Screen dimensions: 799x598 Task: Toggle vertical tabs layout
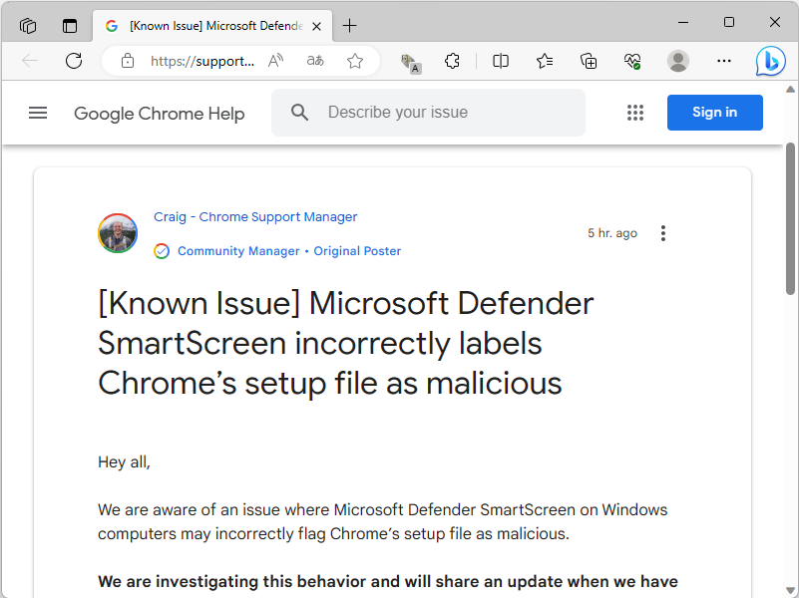tap(69, 25)
